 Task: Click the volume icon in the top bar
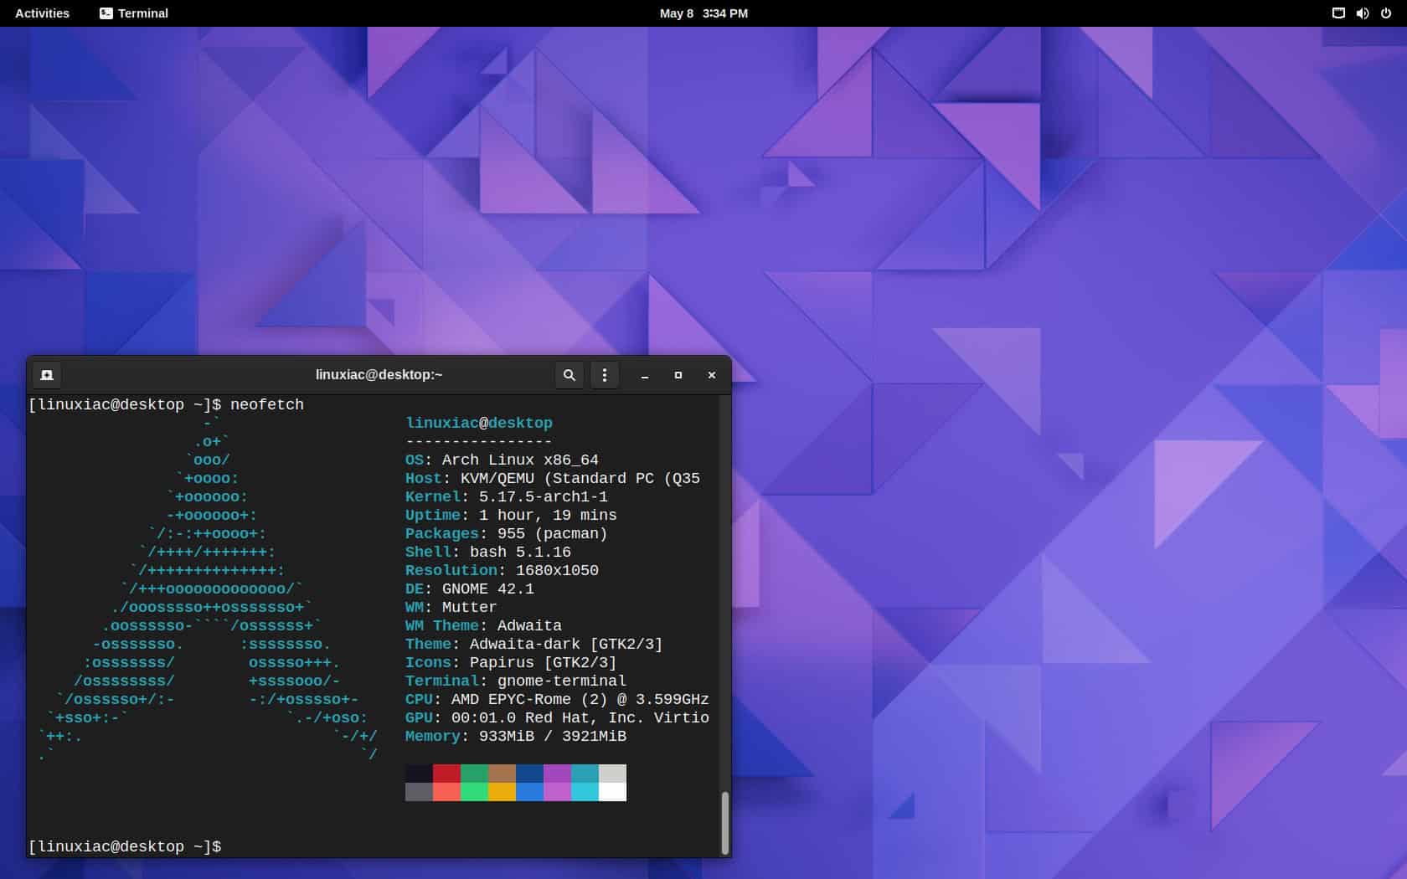(x=1363, y=13)
